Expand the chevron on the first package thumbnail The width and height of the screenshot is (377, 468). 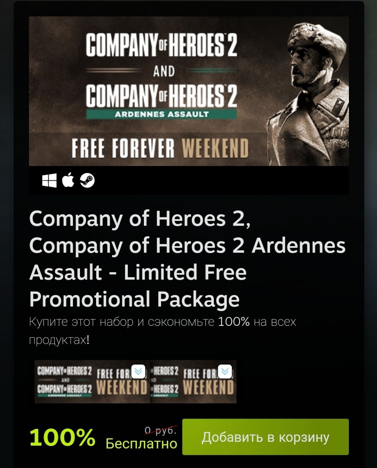[x=138, y=371]
